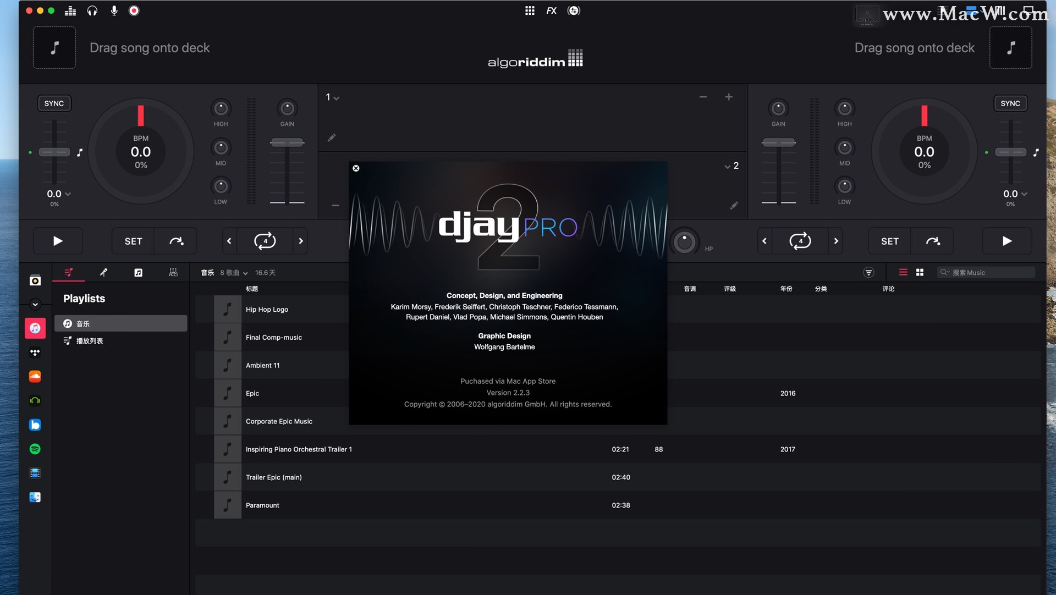The image size is (1056, 595).
Task: Open the right deck tempo 0.0 dropdown
Action: click(x=1015, y=194)
